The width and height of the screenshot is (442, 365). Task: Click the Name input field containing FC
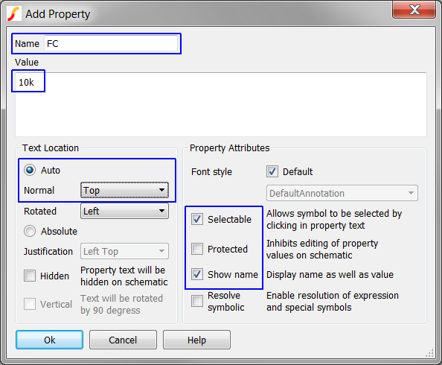coord(111,44)
